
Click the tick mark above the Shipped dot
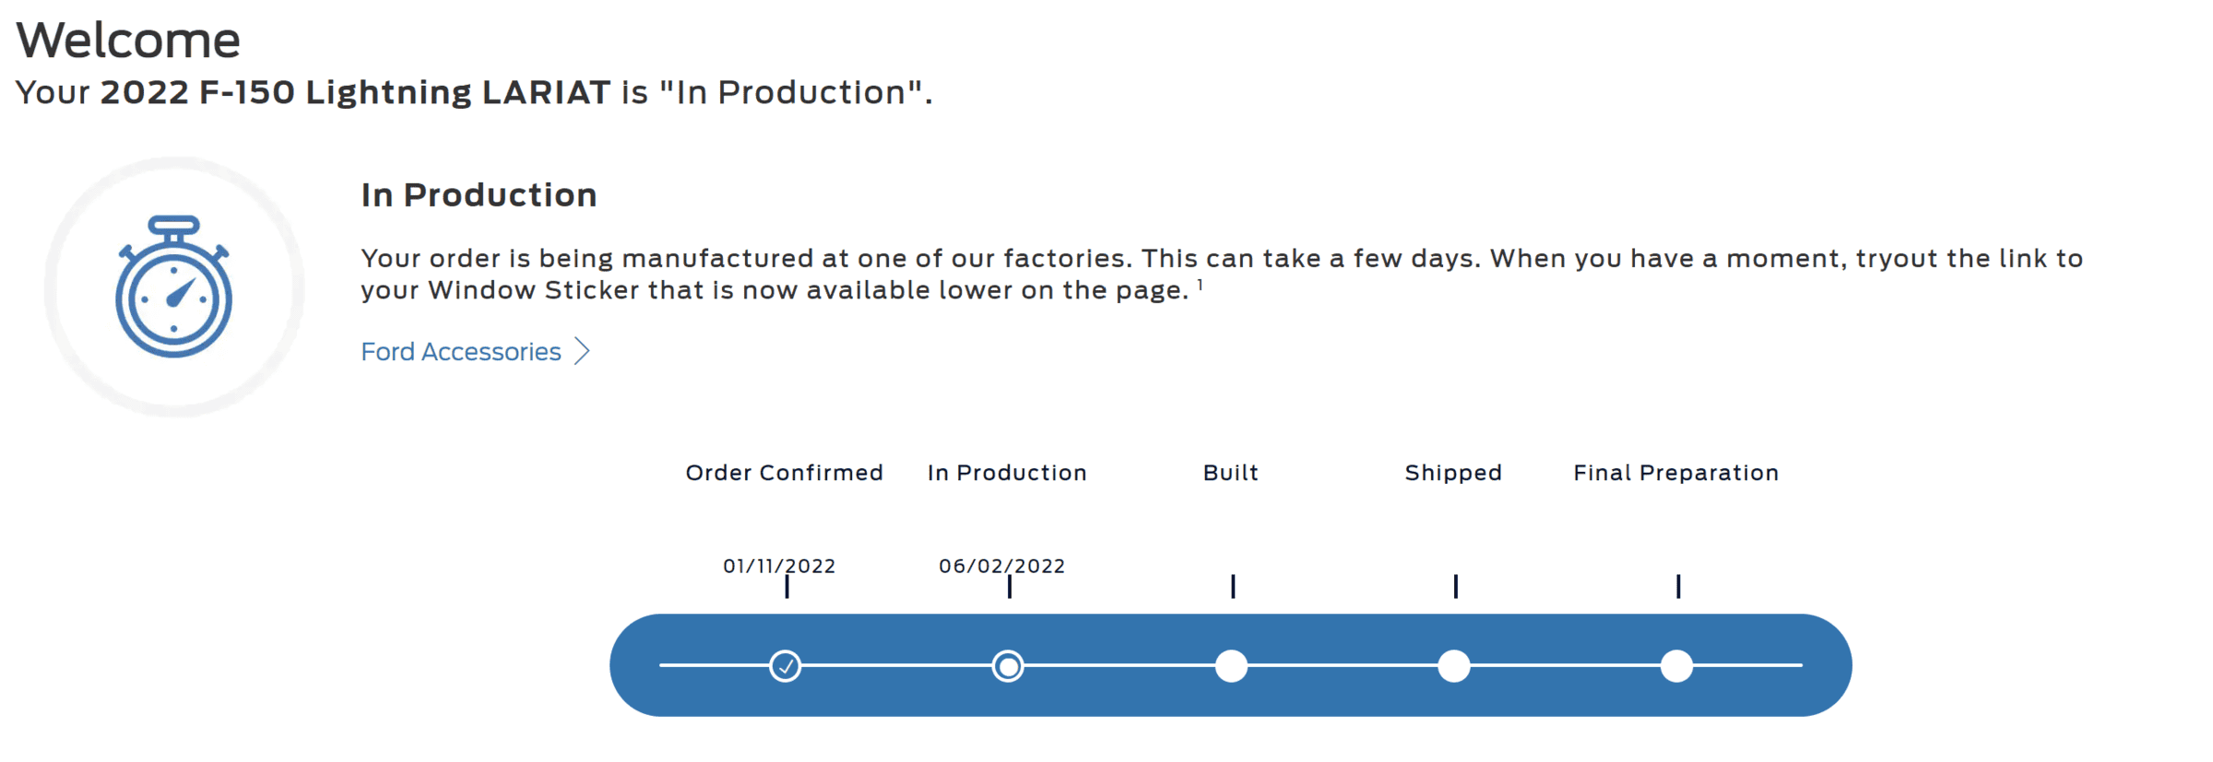tap(1456, 586)
